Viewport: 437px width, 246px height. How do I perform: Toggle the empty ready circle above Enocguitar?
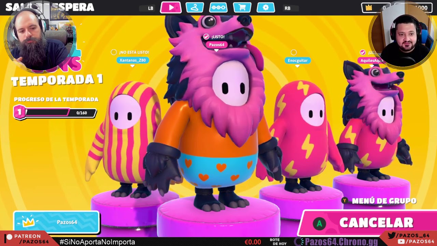pyautogui.click(x=294, y=52)
